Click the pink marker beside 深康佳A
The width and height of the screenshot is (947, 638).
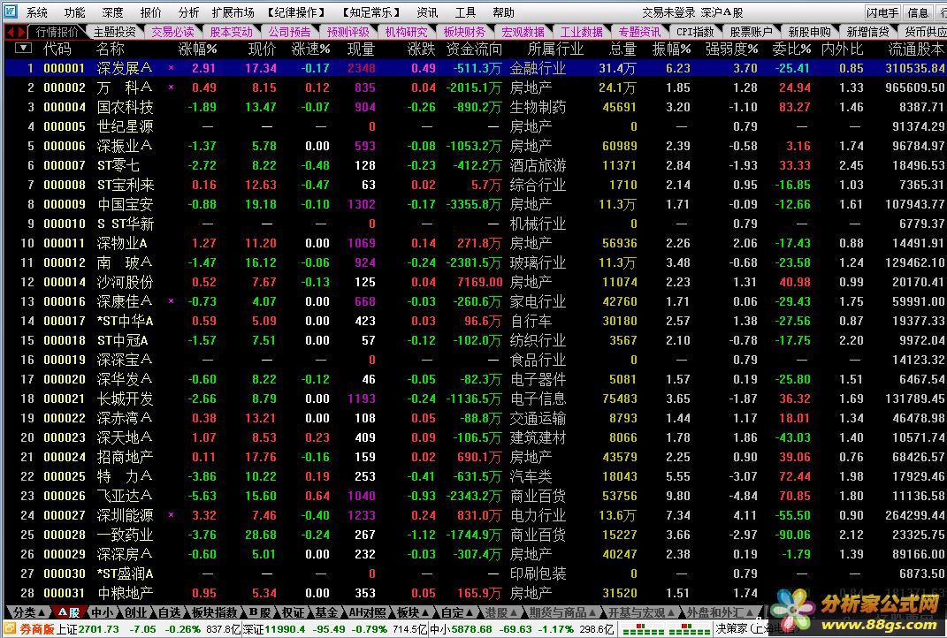pos(171,301)
